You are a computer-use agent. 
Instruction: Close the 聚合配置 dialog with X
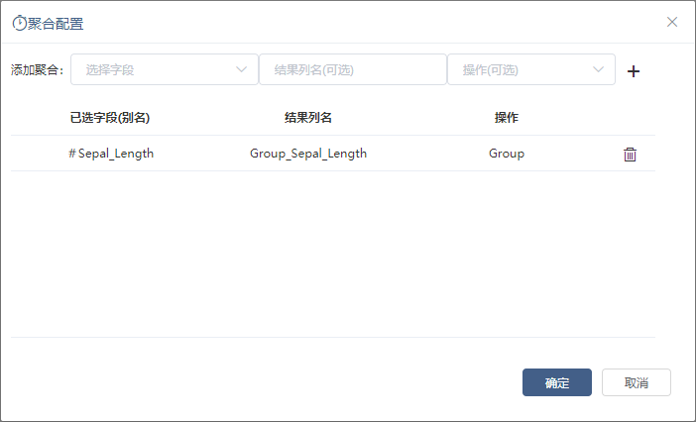(x=672, y=22)
